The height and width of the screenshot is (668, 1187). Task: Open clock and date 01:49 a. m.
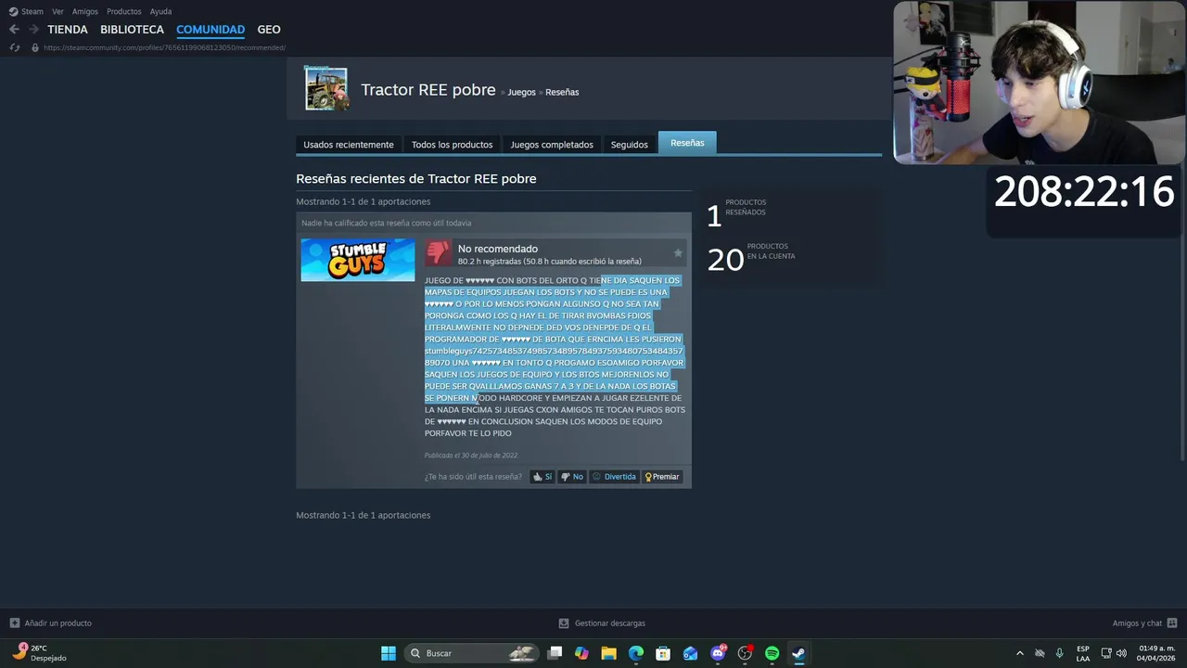1155,653
